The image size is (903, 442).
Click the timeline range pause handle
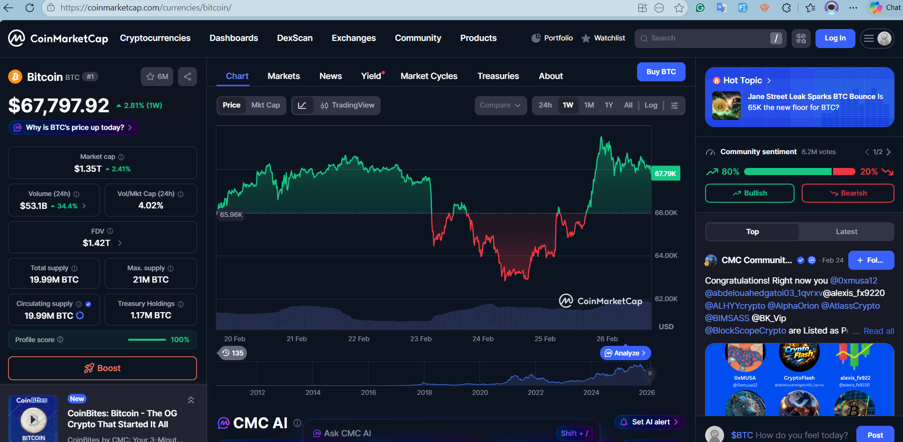pyautogui.click(x=649, y=373)
